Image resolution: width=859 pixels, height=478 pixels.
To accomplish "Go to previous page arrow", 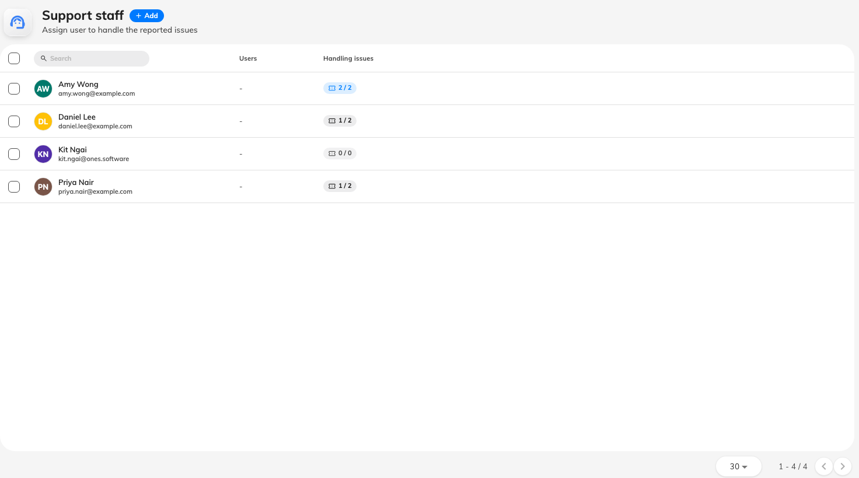I will click(824, 466).
